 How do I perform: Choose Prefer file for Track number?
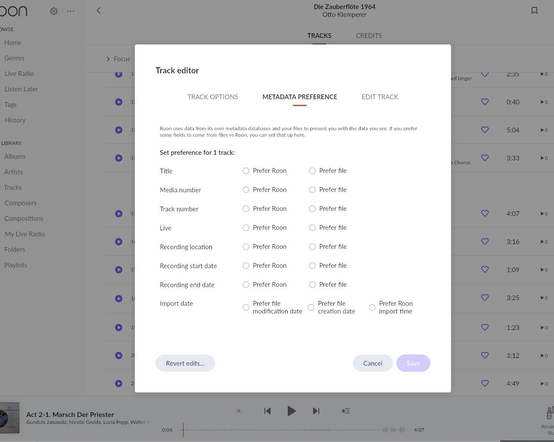[312, 209]
